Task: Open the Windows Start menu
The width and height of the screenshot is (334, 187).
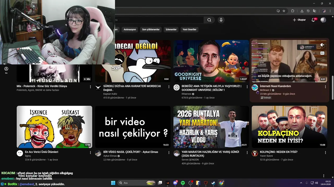Action: click(x=113, y=183)
